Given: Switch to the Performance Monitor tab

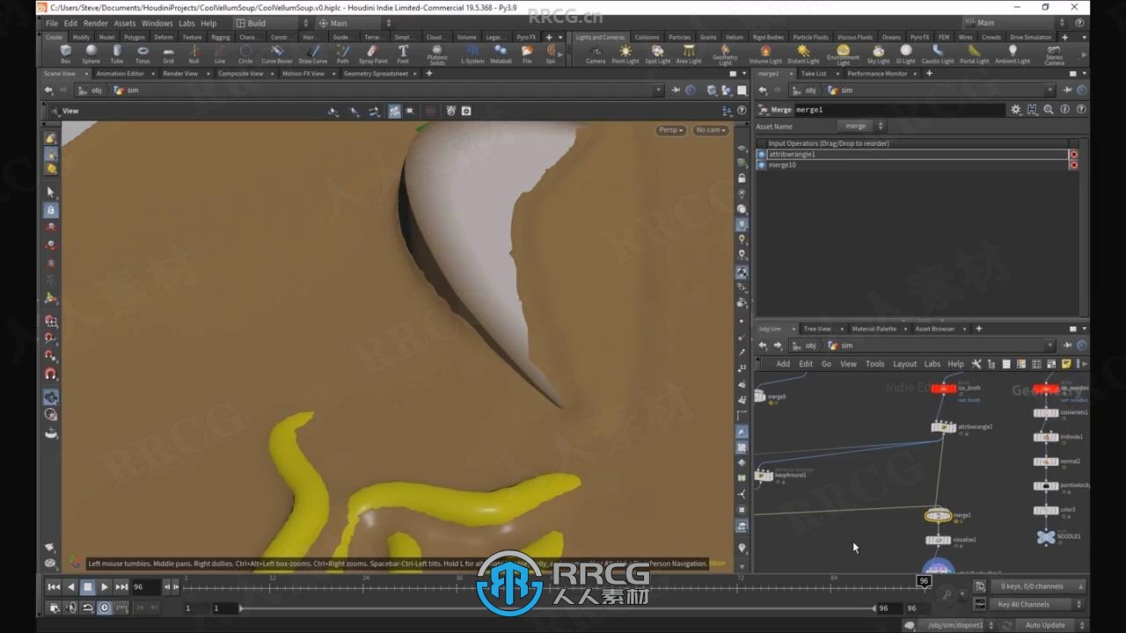Looking at the screenshot, I should coord(877,74).
